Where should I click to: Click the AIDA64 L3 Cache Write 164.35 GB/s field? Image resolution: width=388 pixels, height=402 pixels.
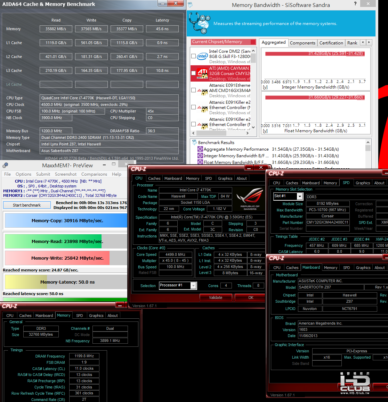pyautogui.click(x=91, y=70)
